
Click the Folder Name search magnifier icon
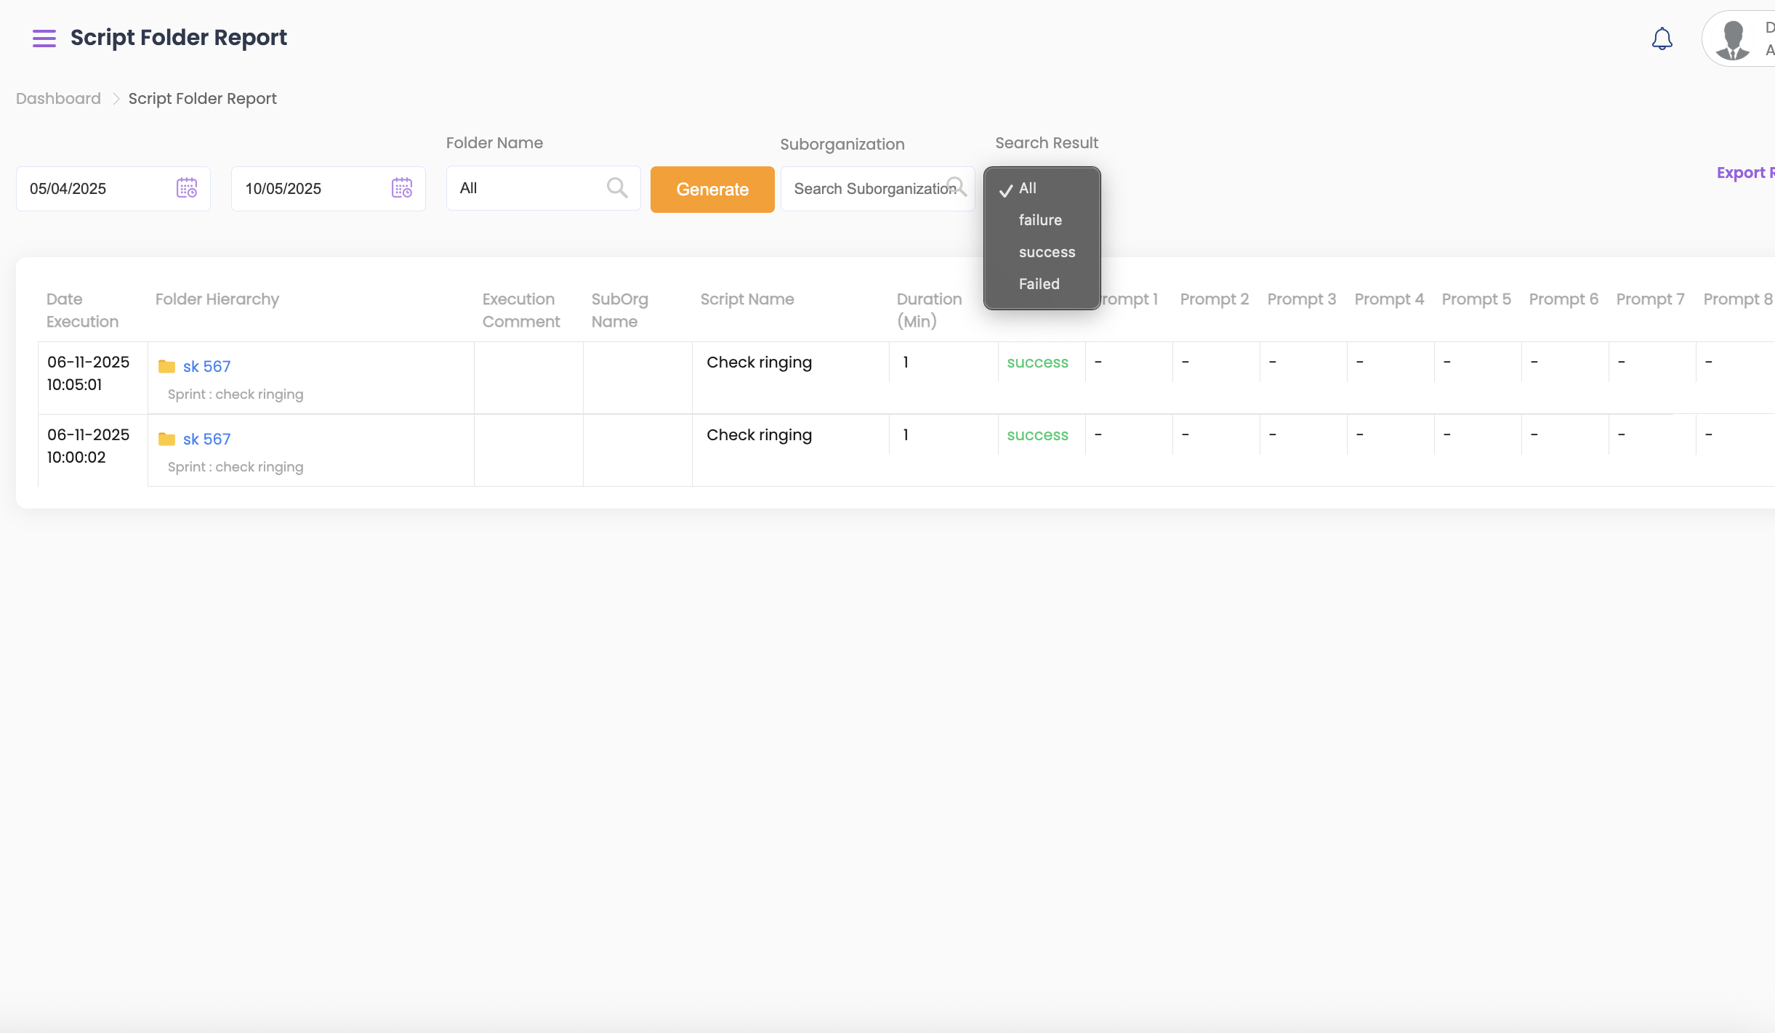click(x=617, y=188)
